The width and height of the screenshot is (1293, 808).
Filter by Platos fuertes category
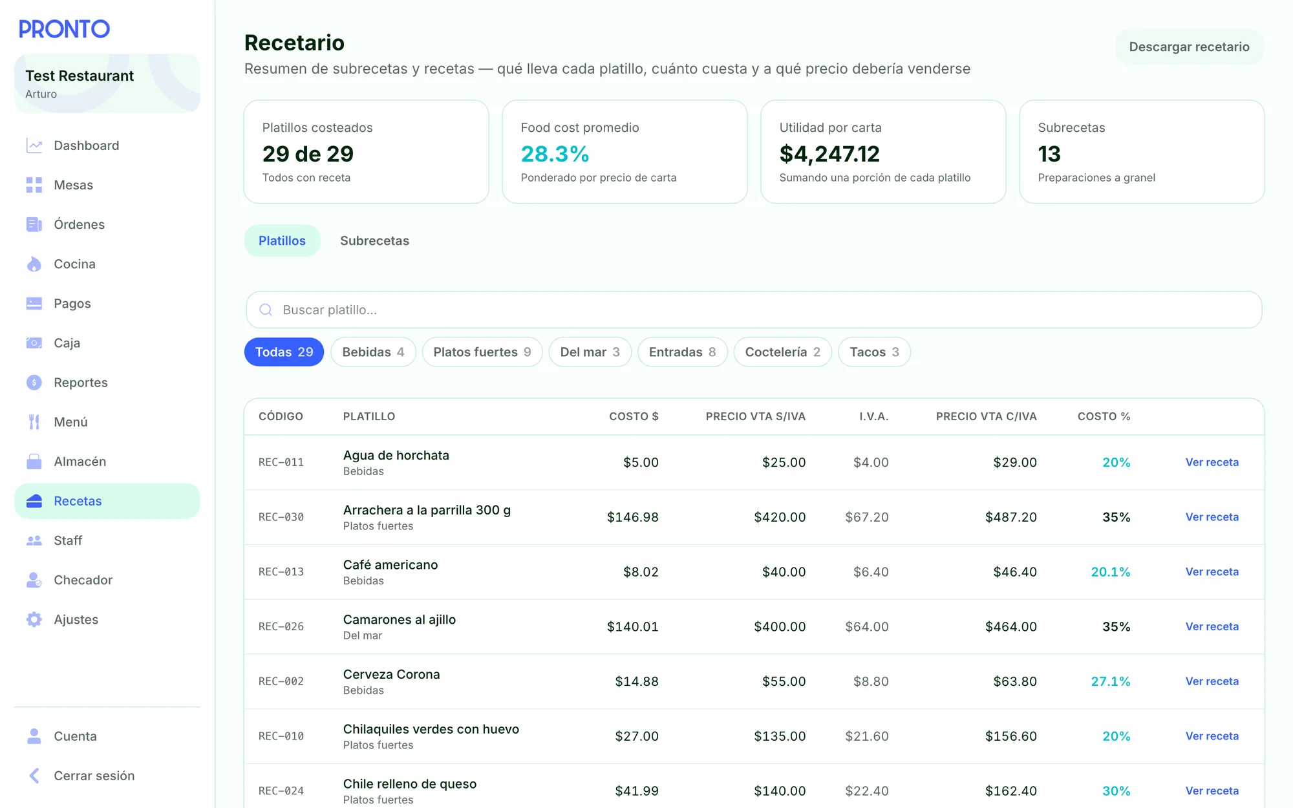click(482, 352)
